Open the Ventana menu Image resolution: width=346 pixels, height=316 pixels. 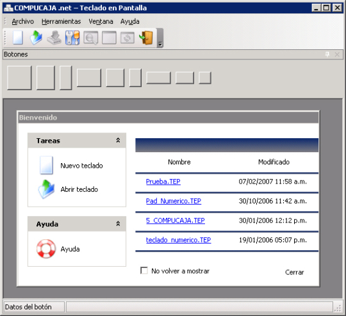(x=101, y=21)
